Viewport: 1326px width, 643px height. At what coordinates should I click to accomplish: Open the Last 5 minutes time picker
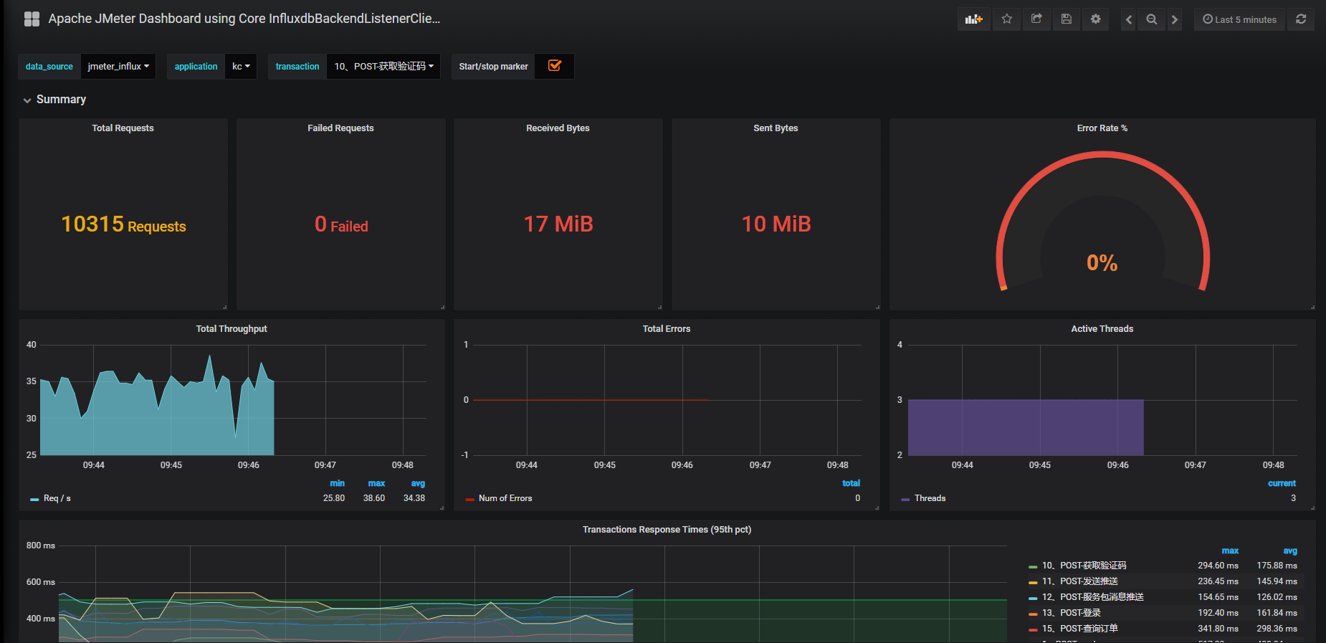[x=1239, y=19]
